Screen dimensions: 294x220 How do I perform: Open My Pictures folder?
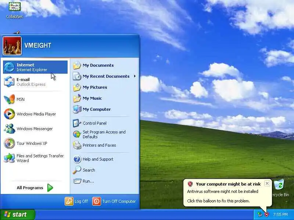pyautogui.click(x=105, y=87)
